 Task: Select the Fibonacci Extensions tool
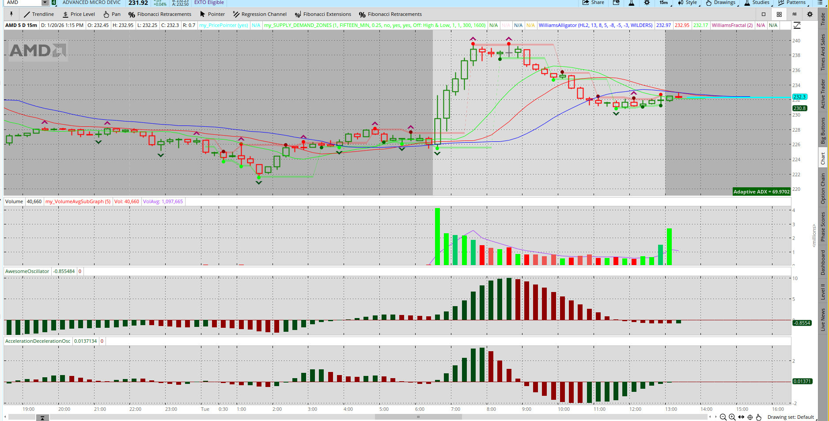tap(323, 14)
